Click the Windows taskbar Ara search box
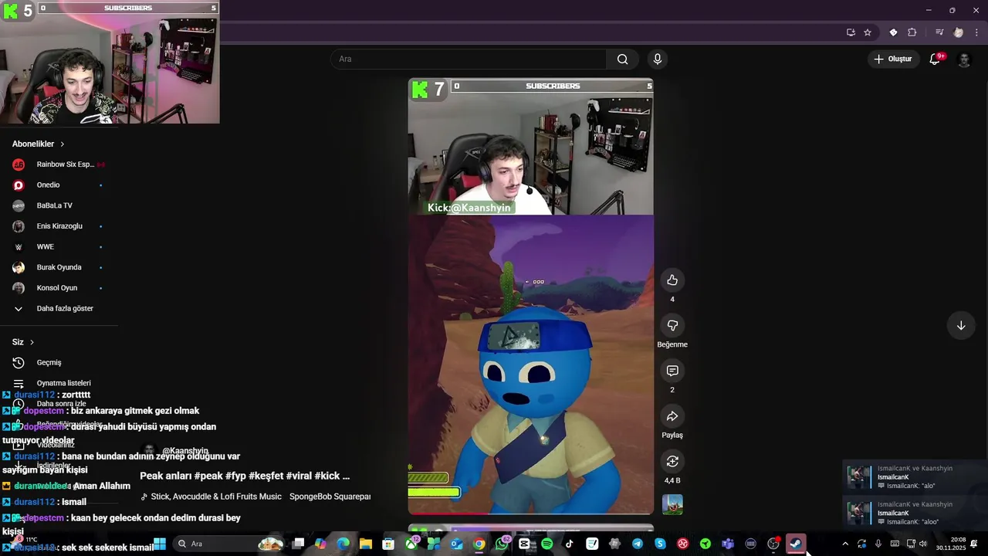The image size is (988, 556). [x=230, y=544]
